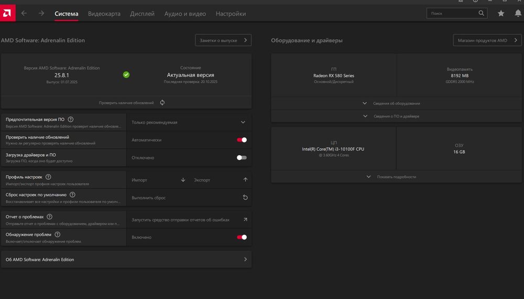The height and width of the screenshot is (299, 524).
Task: Click refresh icon beside Проверить наличие обновлений
Action: pyautogui.click(x=162, y=103)
